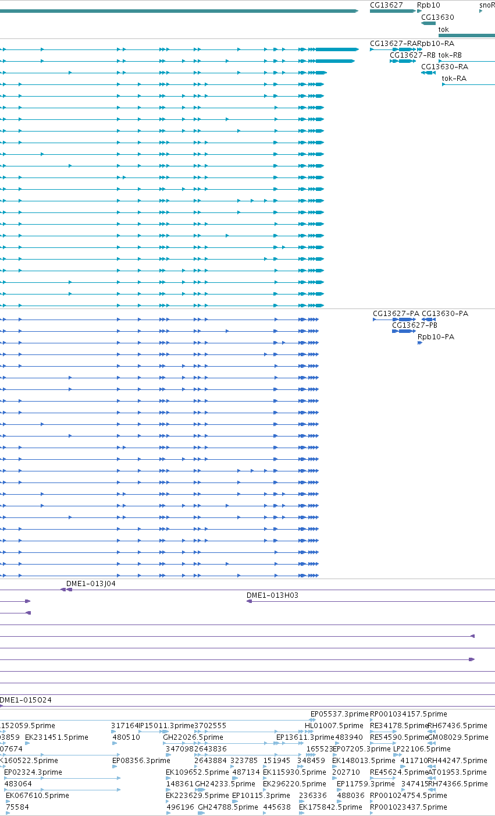The height and width of the screenshot is (816, 495).
Task: Click EST EK296220.5prime label
Action: point(294,784)
